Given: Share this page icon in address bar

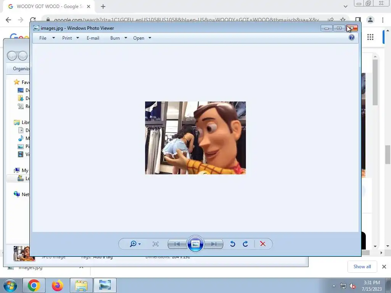Looking at the screenshot, I should tap(331, 20).
